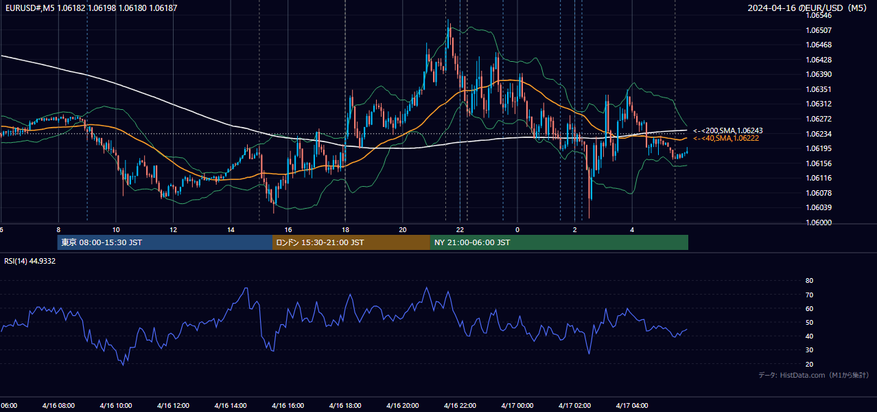
Task: Click the HistData.com data source credit
Action: pyautogui.click(x=813, y=376)
